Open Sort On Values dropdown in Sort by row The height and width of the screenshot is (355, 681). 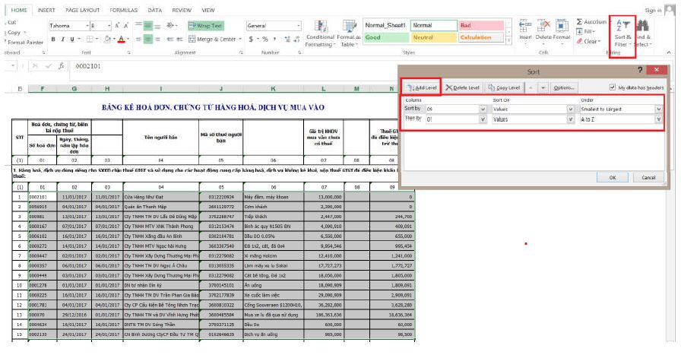click(x=570, y=109)
